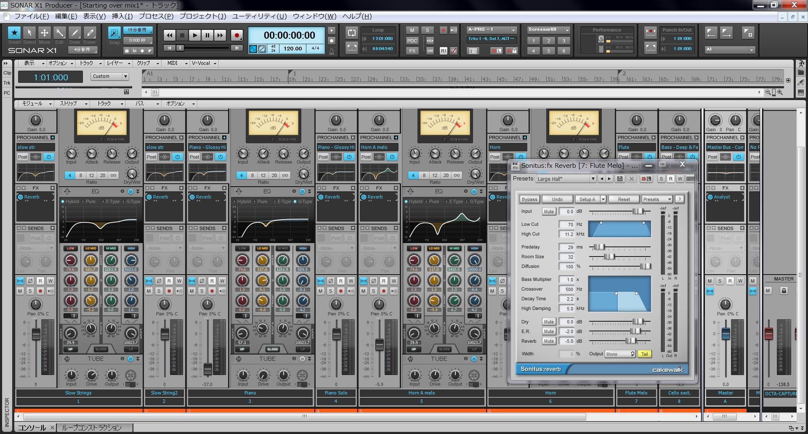
Task: Activate the Move tool
Action: tap(44, 33)
